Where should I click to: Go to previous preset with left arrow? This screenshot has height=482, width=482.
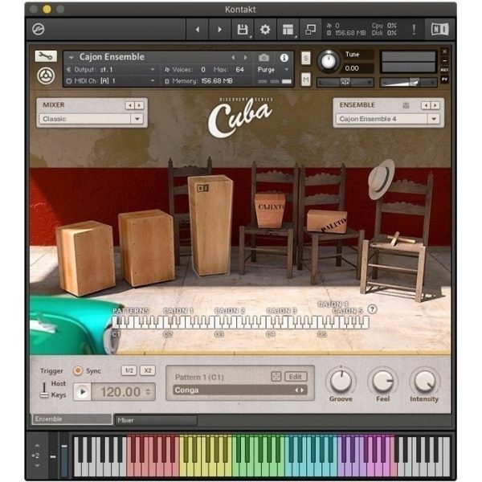click(x=198, y=30)
